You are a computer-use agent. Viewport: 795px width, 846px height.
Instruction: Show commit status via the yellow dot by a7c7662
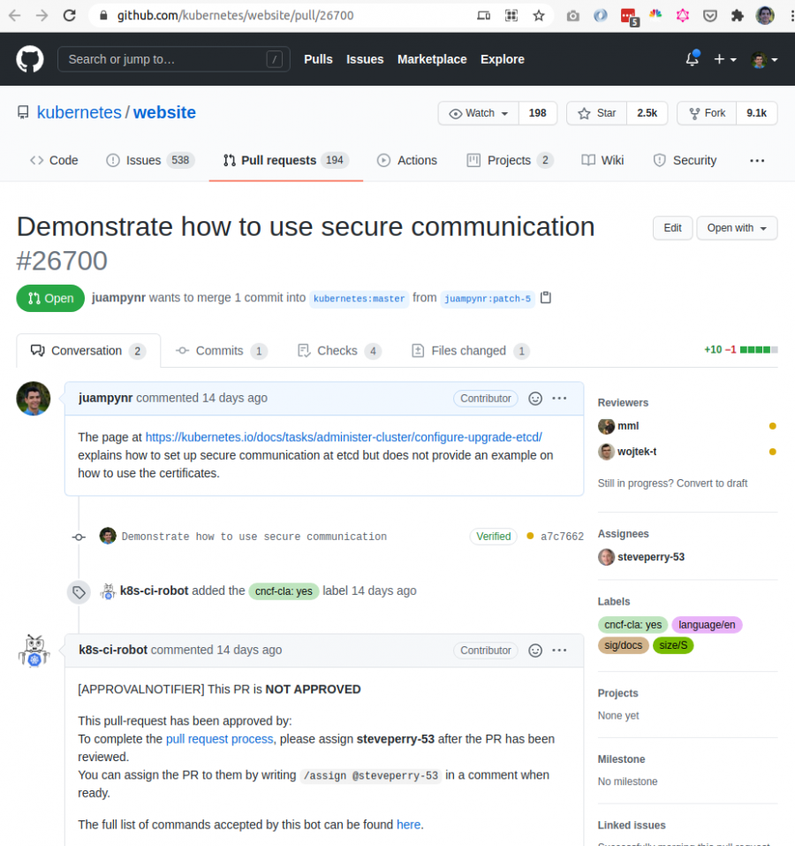[x=530, y=536]
